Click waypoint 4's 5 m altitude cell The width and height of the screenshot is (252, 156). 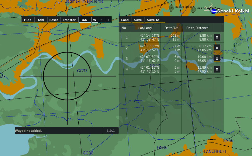[x=177, y=67]
